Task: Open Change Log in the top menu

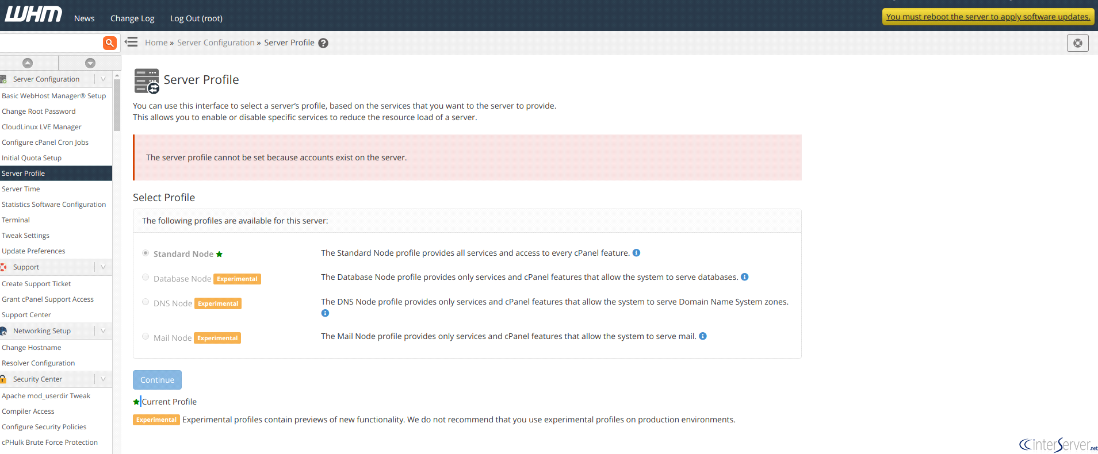Action: pos(132,18)
